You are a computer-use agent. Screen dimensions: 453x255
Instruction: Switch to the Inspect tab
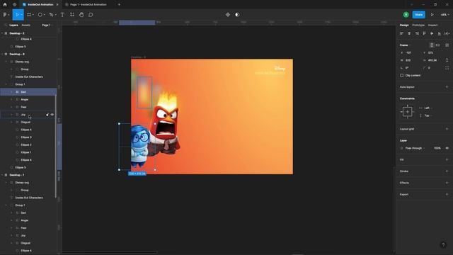(x=432, y=25)
